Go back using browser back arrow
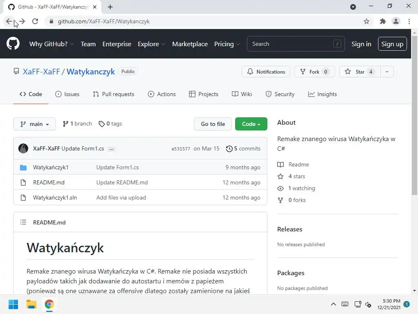Image resolution: width=418 pixels, height=314 pixels. click(x=9, y=21)
